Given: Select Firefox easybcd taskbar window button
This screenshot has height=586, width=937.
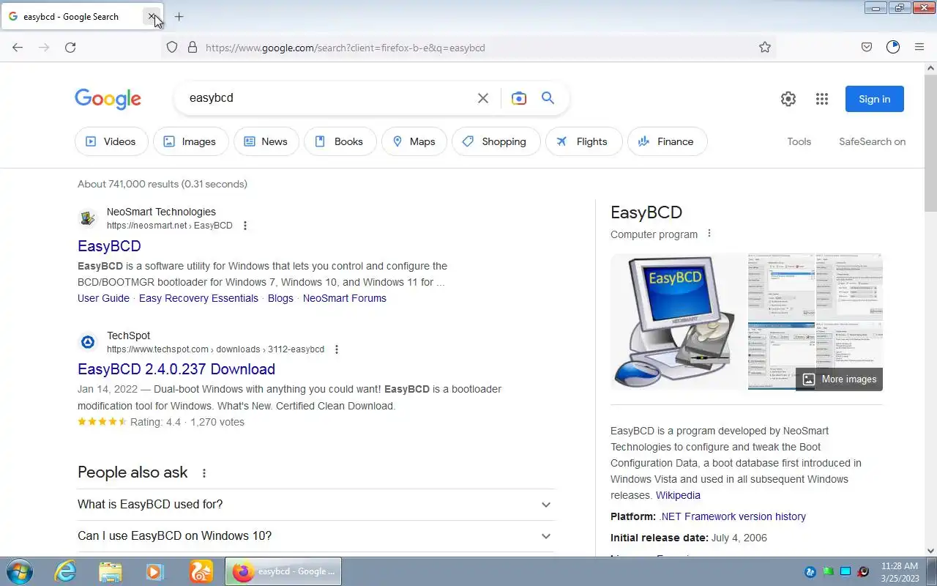Looking at the screenshot, I should (x=283, y=571).
